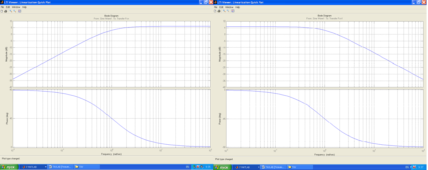Screen dimensions: 428x170
Task: Select Zoom Out tool in right window
Action: 228,11
